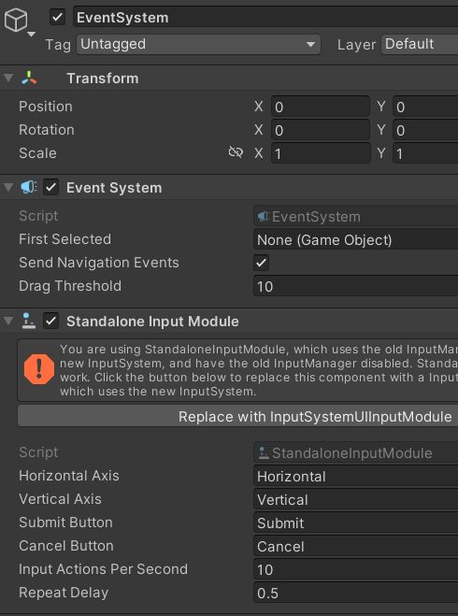The width and height of the screenshot is (458, 616).
Task: Click the Position X input field
Action: pos(320,107)
